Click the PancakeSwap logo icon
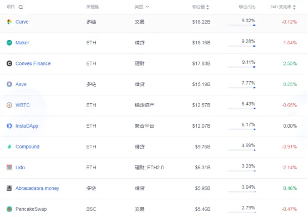The width and height of the screenshot is (308, 217). [x=9, y=209]
